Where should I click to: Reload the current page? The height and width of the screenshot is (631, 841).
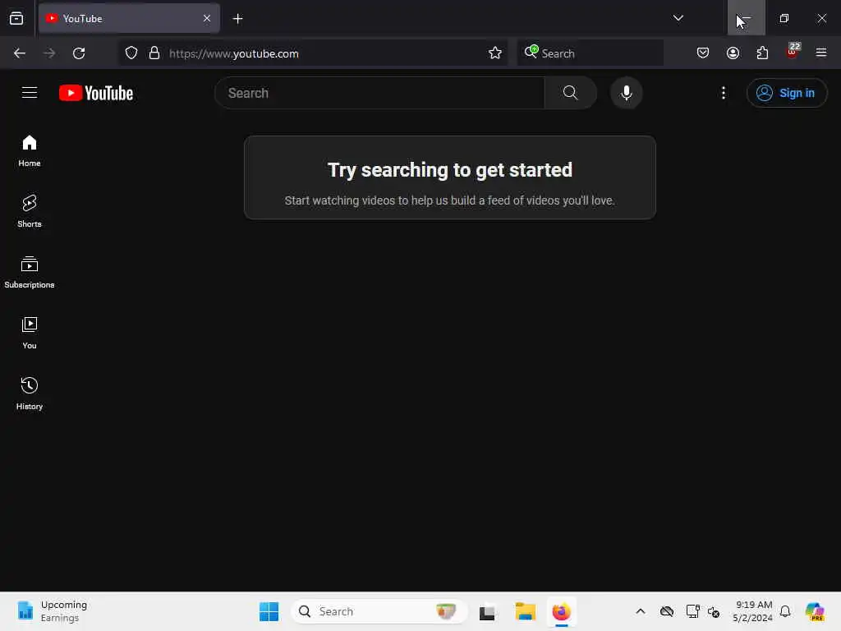[79, 53]
